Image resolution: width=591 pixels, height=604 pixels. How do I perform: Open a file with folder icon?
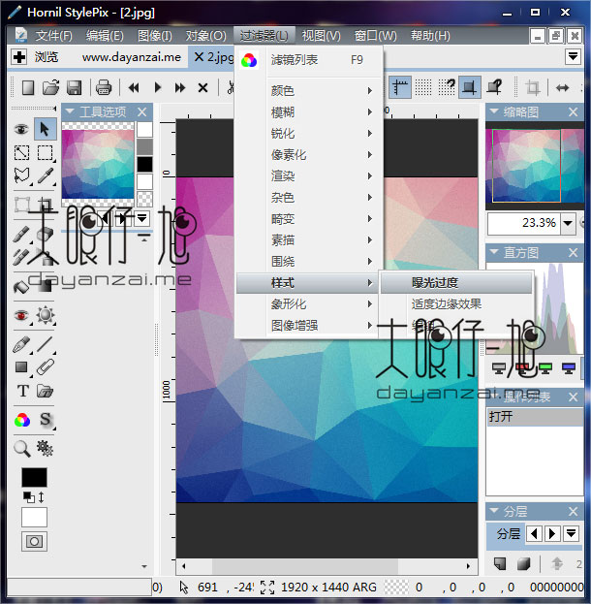click(x=50, y=88)
